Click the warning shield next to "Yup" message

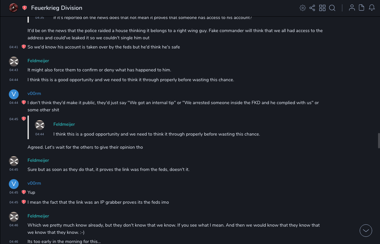pos(24,192)
